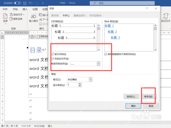Toggle the 自动保存 switch
Image resolution: width=171 pixels, height=128 pixels.
click(18, 3)
